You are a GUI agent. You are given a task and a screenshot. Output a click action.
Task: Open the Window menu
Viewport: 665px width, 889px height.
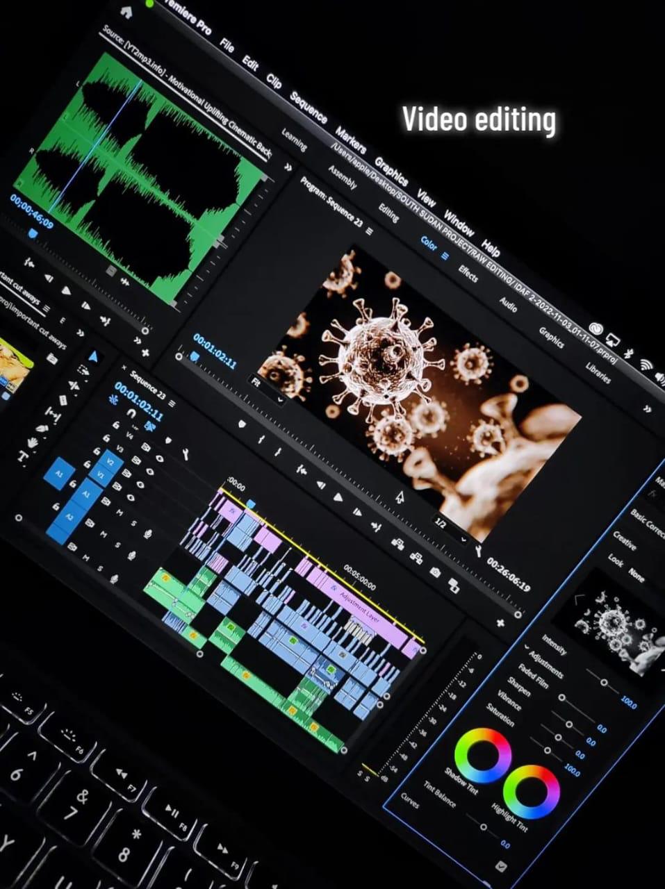click(x=459, y=223)
